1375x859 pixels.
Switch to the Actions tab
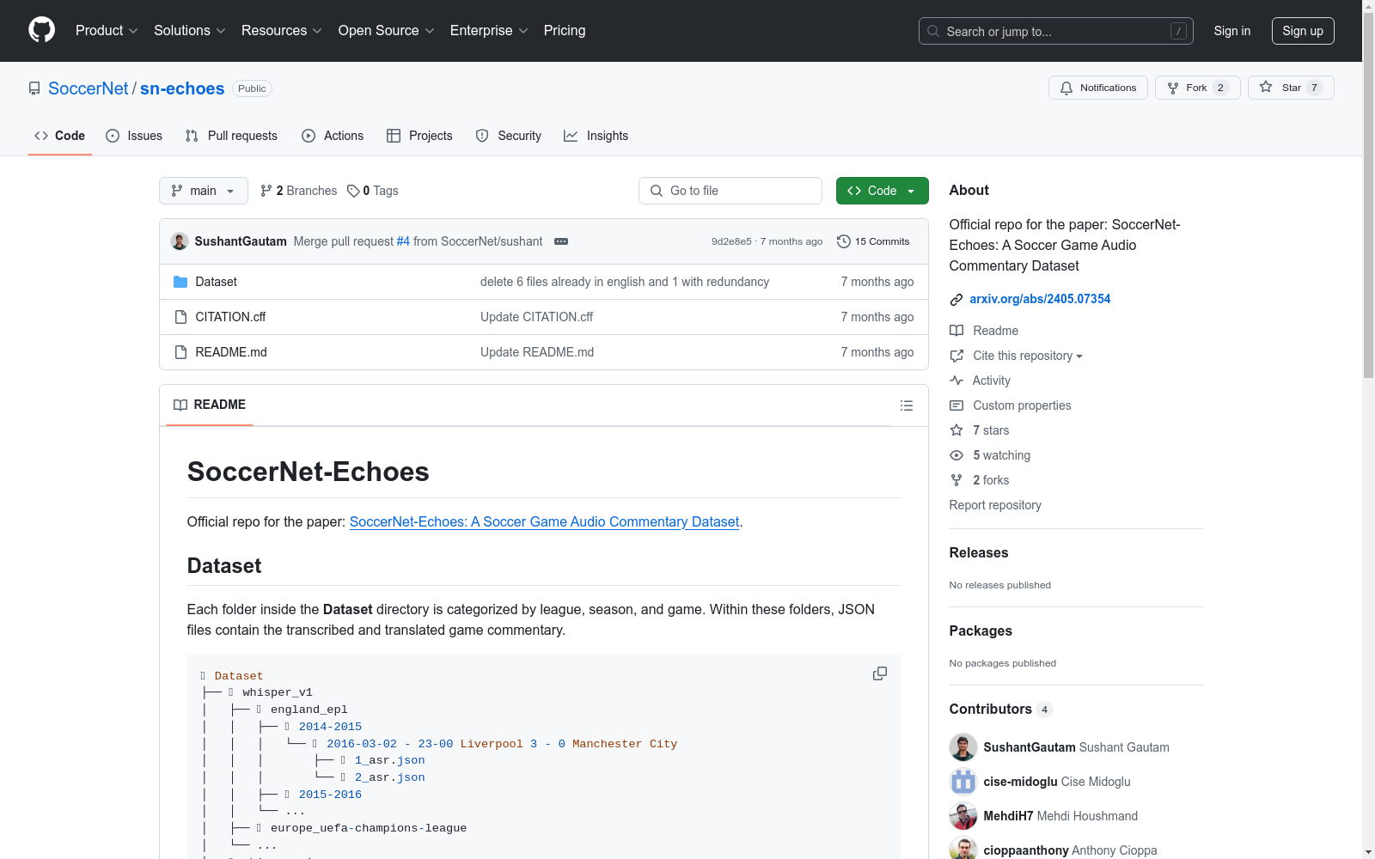[x=333, y=136]
